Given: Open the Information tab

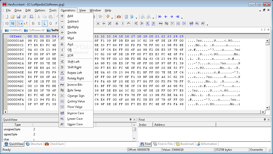Looking at the screenshot, I should point(207,144).
